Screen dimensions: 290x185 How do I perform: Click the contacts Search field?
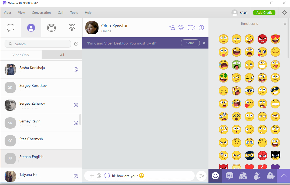[38, 44]
